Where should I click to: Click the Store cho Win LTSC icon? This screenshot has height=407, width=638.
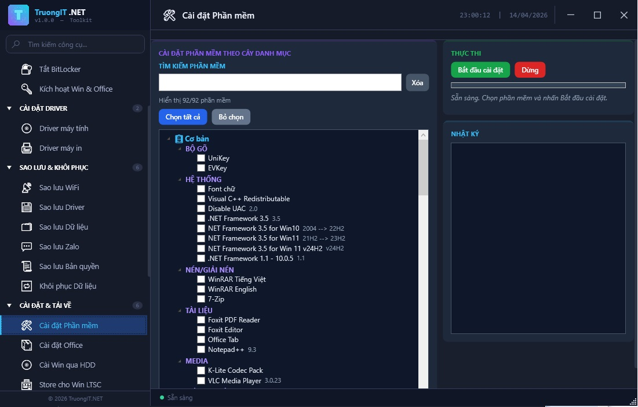(x=27, y=385)
